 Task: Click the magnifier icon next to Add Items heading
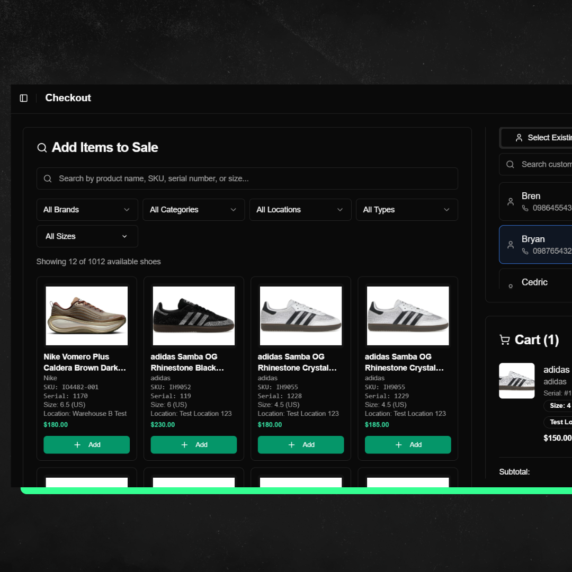(42, 148)
